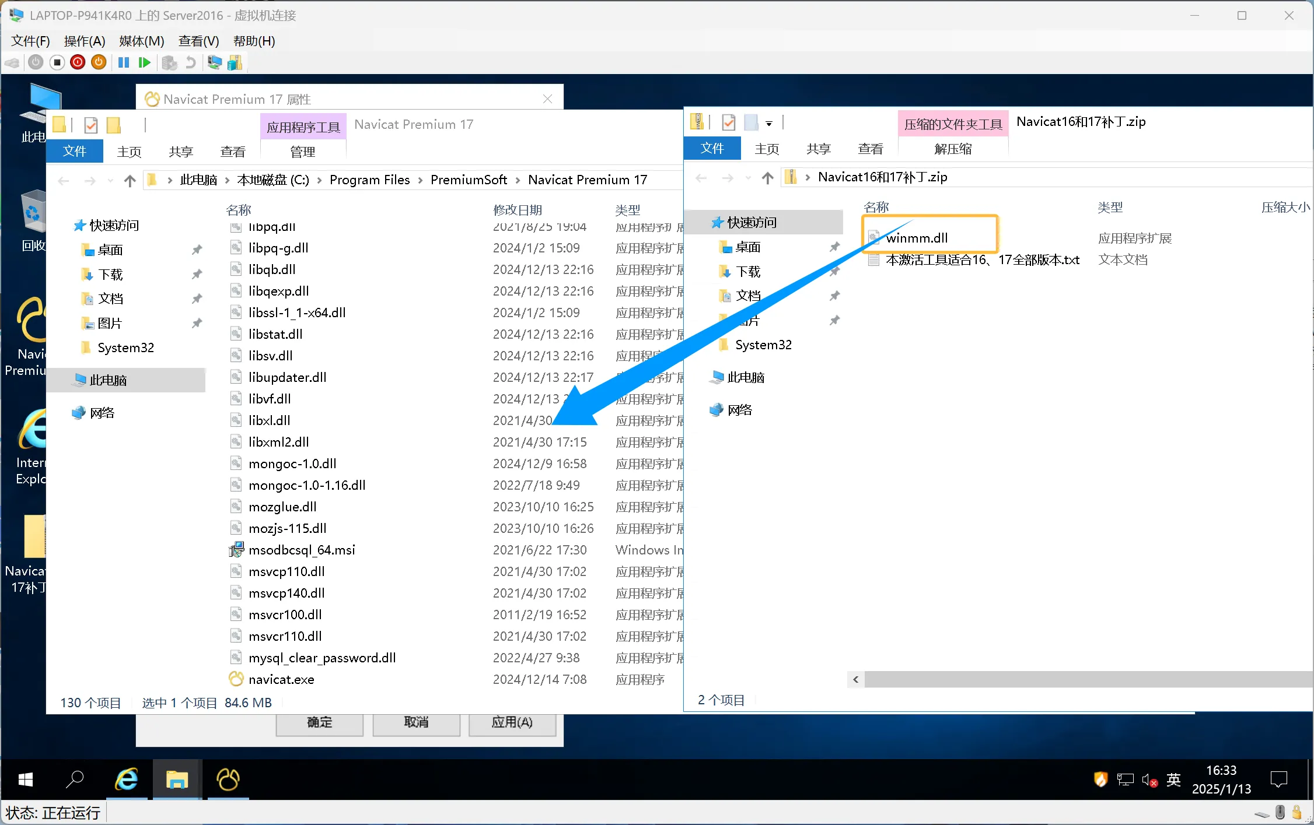Open Internet Explorer from the taskbar
The image size is (1314, 825).
(126, 780)
